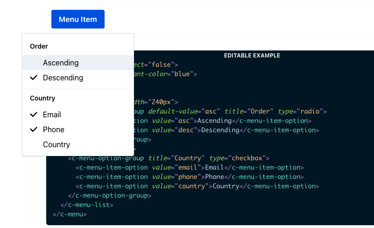374x228 pixels.
Task: Click the code line with value="desc"
Action: (x=226, y=130)
